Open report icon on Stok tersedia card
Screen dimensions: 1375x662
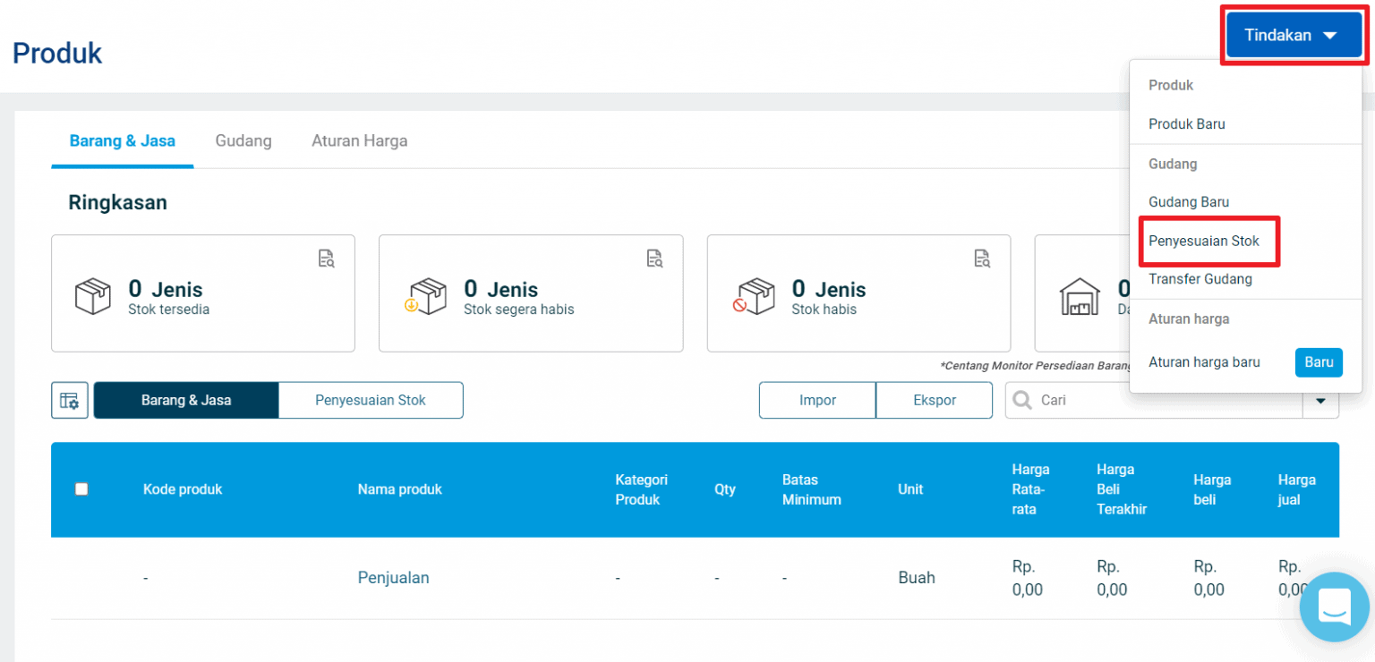click(x=327, y=259)
